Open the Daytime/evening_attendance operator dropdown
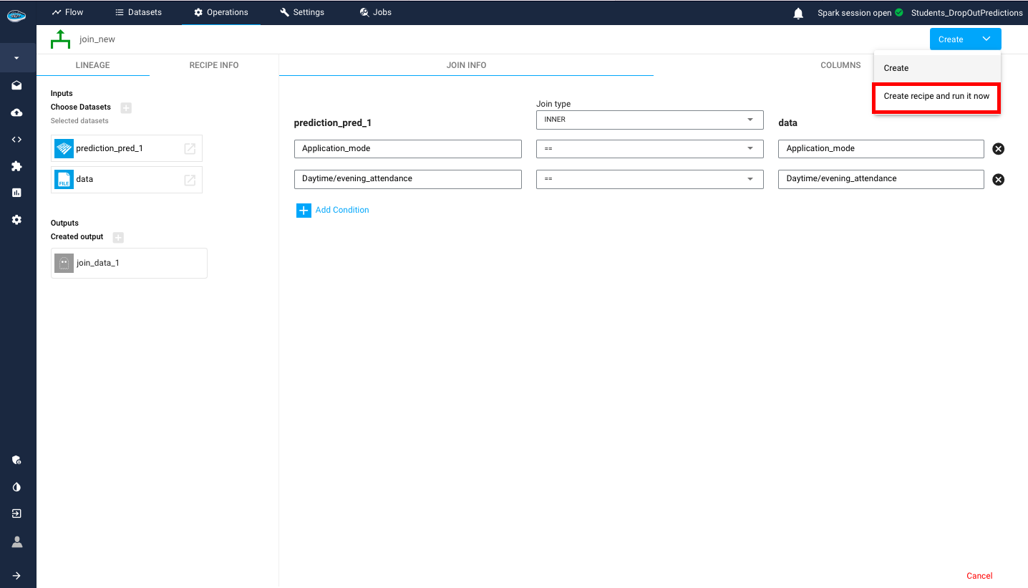Screen dimensions: 1028x588 coord(649,179)
